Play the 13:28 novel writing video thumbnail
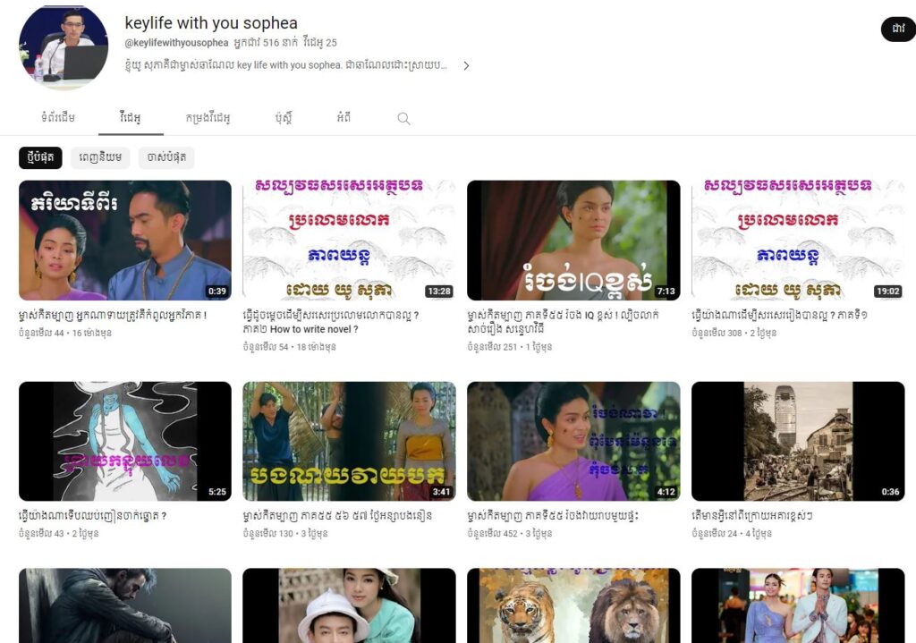 (x=350, y=240)
